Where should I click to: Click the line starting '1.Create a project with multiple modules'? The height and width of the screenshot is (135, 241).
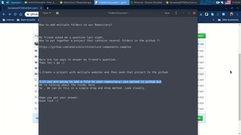click(103, 72)
